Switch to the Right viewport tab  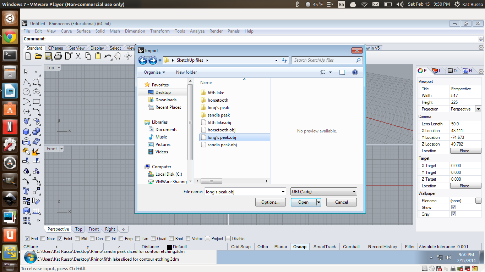point(110,229)
